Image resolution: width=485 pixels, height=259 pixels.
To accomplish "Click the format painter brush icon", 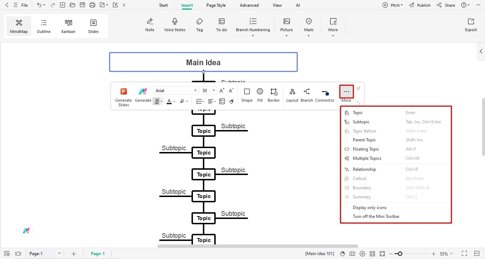I will 231,101.
